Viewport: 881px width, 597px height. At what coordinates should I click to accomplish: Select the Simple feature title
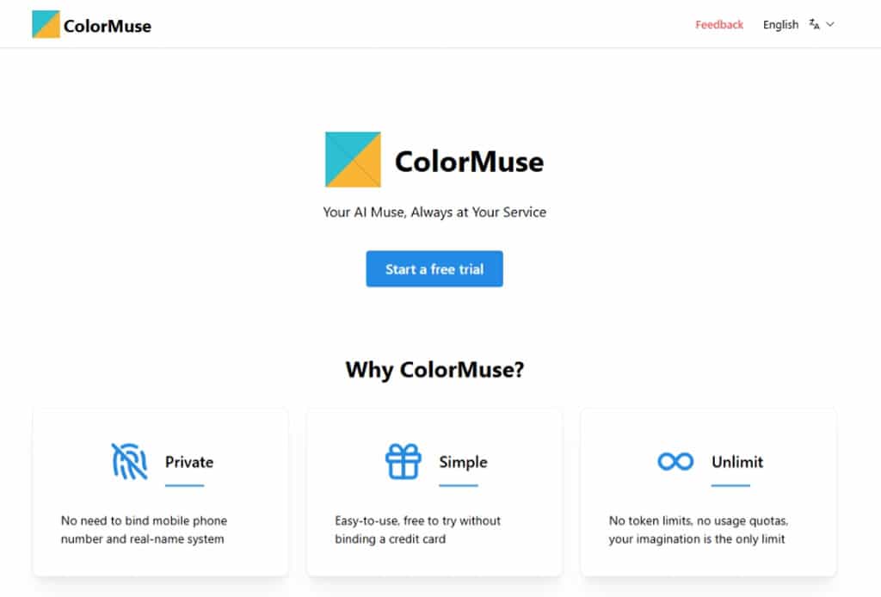463,462
